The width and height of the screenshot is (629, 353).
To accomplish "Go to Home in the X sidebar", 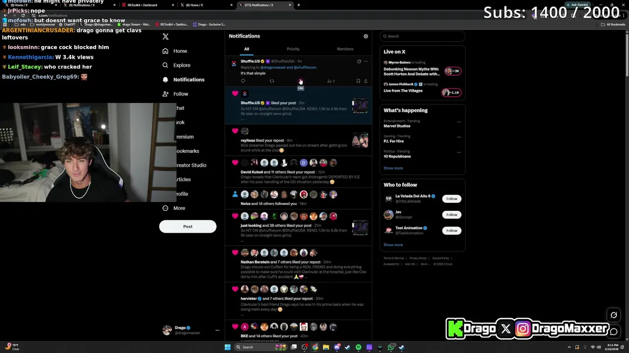I will pyautogui.click(x=180, y=51).
